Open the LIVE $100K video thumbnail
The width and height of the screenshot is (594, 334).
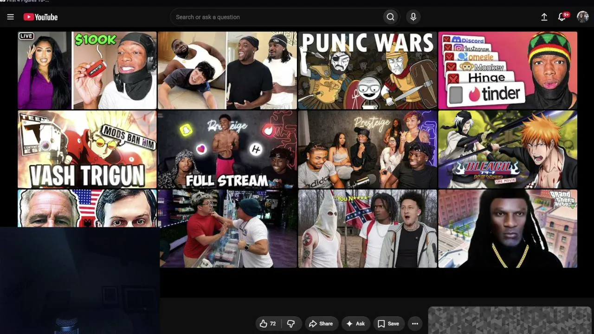click(87, 71)
